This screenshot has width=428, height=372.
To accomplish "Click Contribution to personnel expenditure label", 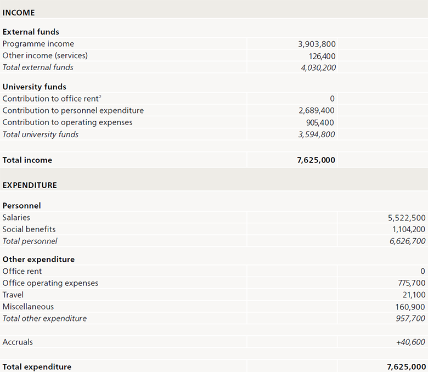I will point(73,110).
